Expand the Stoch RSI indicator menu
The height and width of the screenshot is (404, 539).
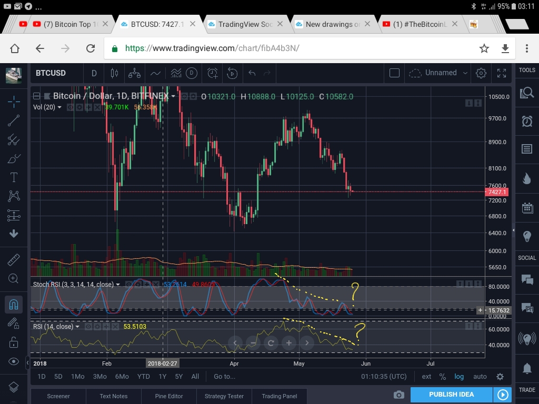point(118,285)
